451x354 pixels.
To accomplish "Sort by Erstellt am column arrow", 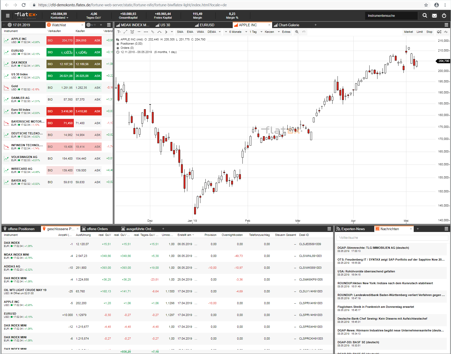I will [x=193, y=235].
